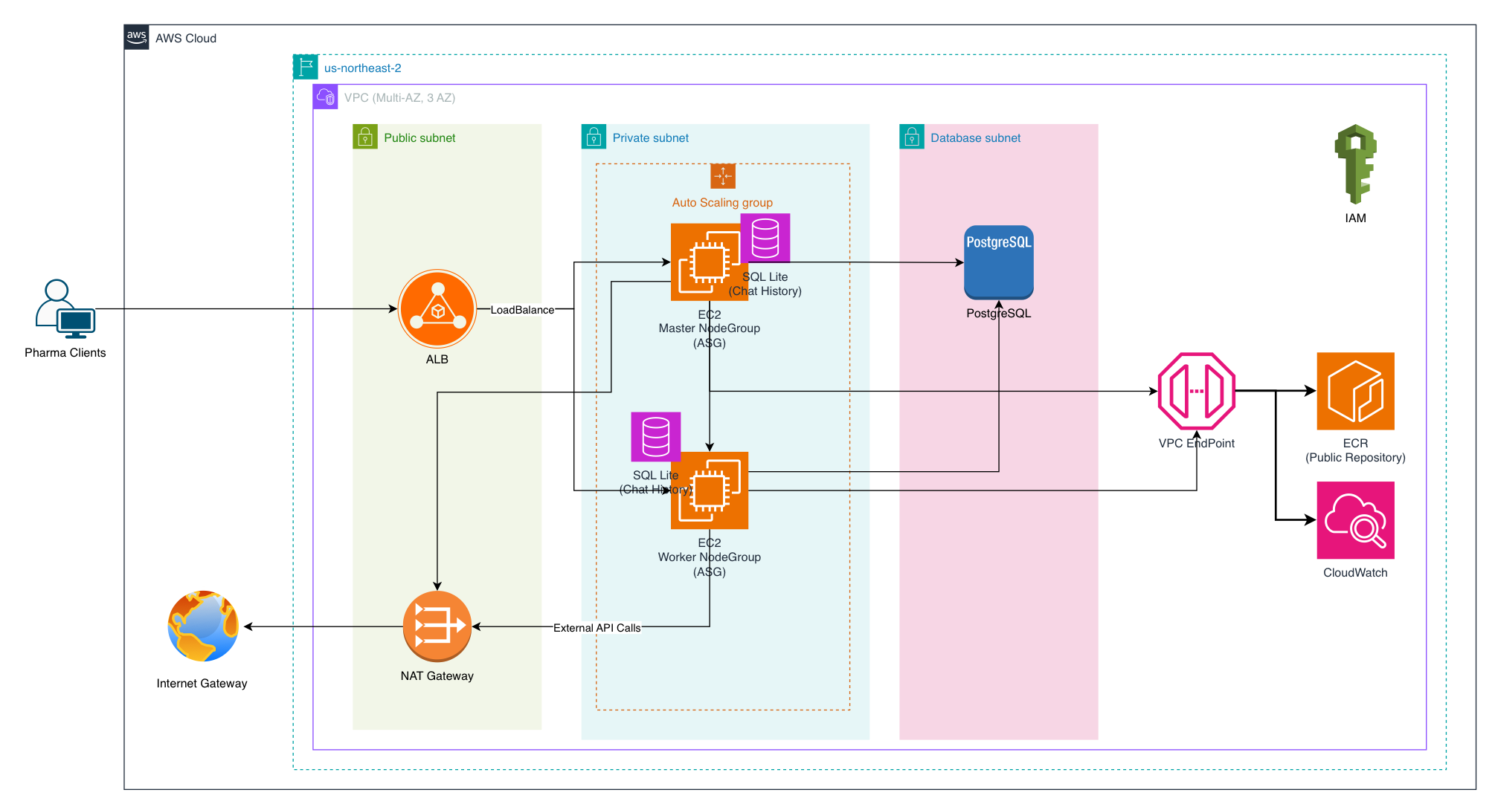Select the VPC EndPoint caption
Image resolution: width=1495 pixels, height=810 pixels.
1197,443
